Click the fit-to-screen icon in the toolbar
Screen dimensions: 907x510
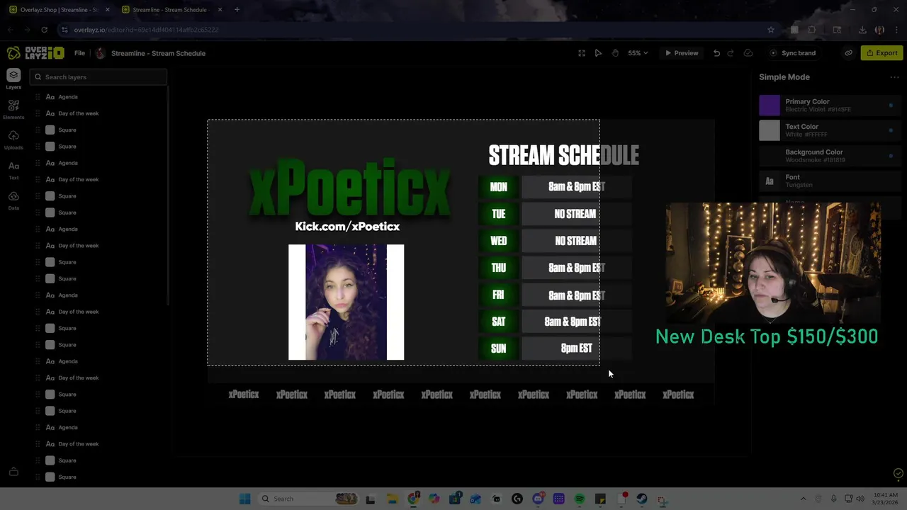pyautogui.click(x=582, y=53)
